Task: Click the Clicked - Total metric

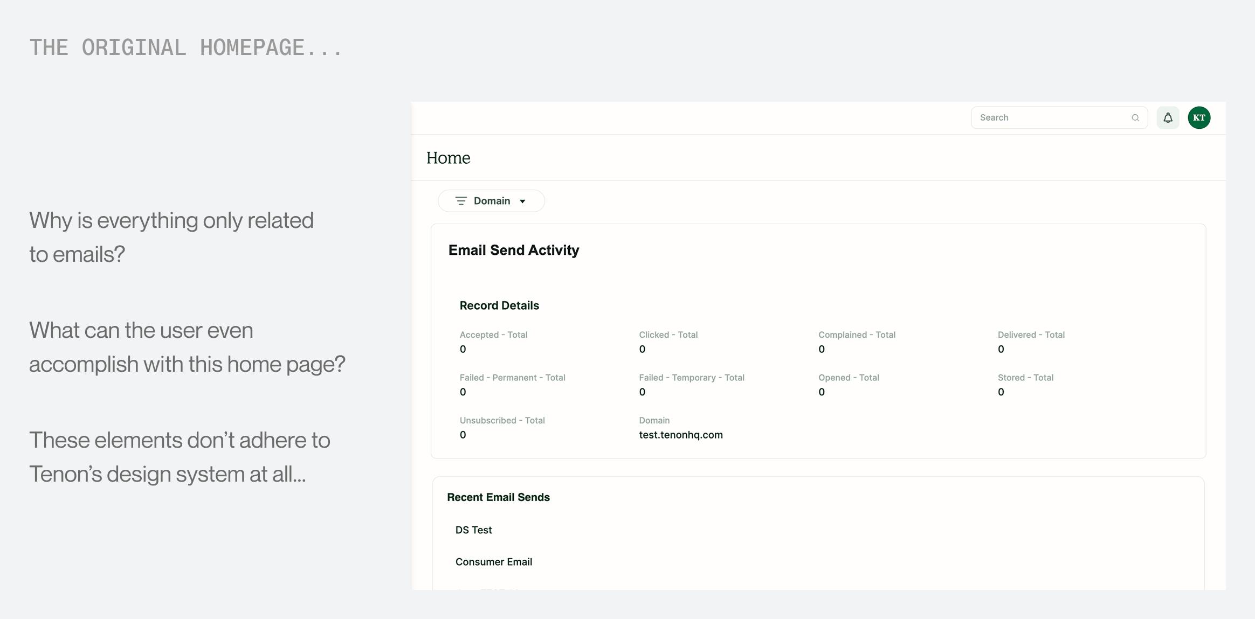Action: (x=668, y=334)
